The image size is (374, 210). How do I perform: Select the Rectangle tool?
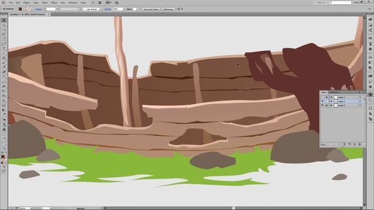click(x=4, y=58)
